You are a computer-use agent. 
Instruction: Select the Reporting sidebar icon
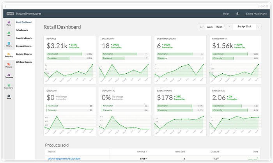9,55
